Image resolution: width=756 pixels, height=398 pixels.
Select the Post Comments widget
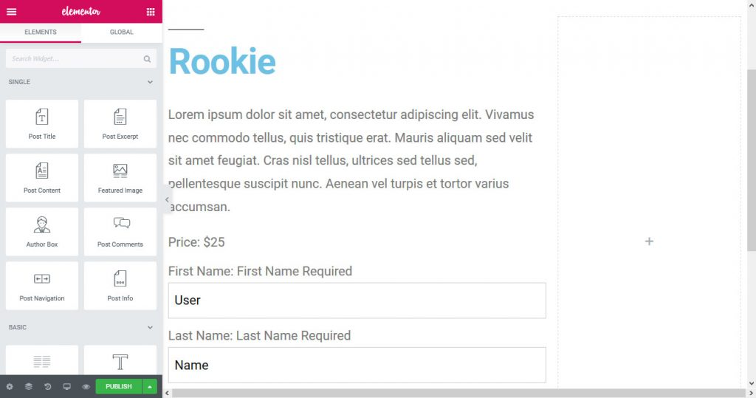point(120,231)
